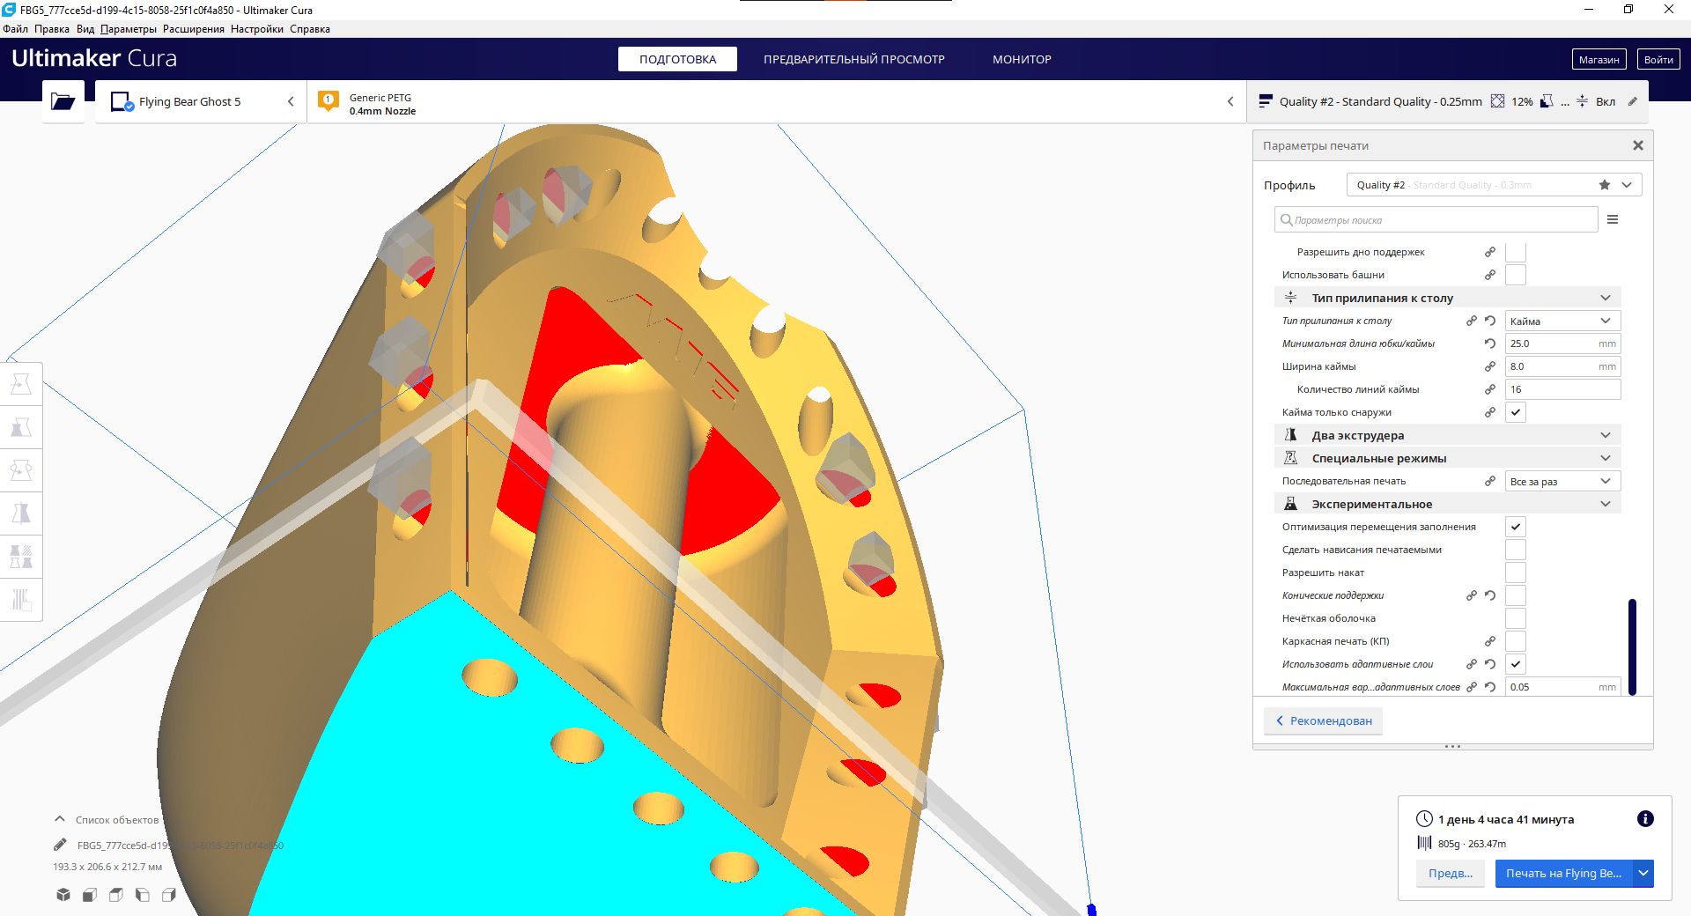Viewport: 1691px width, 916px height.
Task: Switch to 3D isometric view cube icon
Action: pos(63,895)
